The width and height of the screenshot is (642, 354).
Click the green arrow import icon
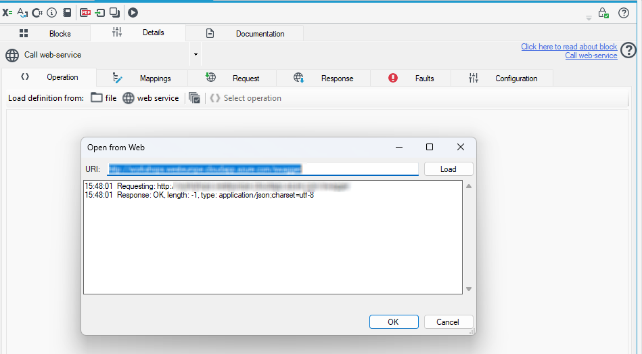tap(100, 13)
